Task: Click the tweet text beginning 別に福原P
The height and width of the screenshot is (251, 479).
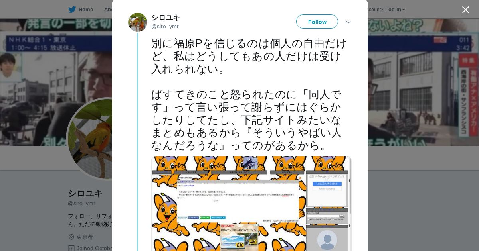Action: (x=249, y=94)
